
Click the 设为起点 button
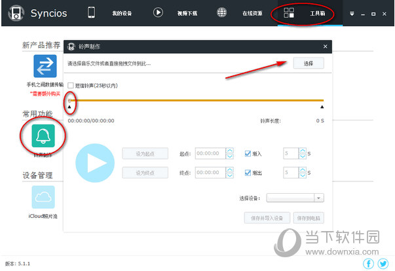(x=145, y=153)
